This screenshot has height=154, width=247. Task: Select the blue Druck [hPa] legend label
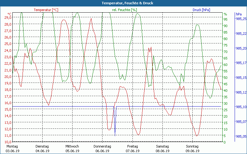coord(201,10)
